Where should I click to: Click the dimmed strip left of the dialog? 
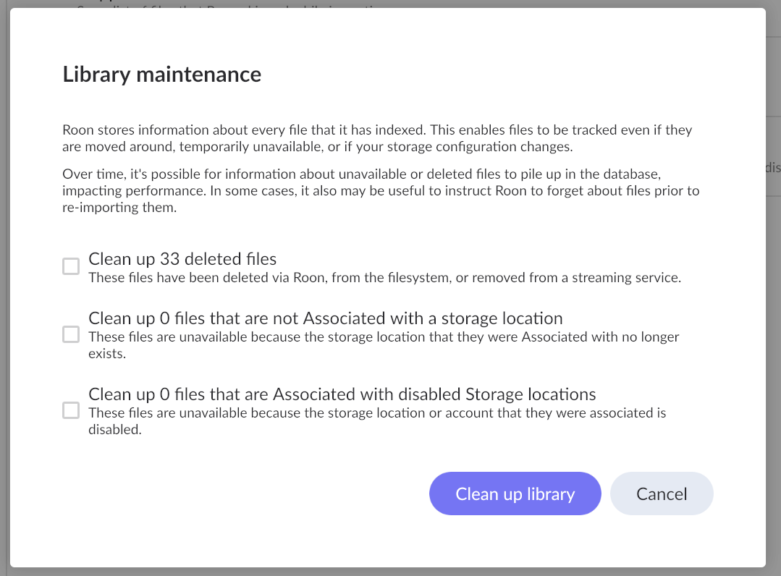tap(4, 289)
